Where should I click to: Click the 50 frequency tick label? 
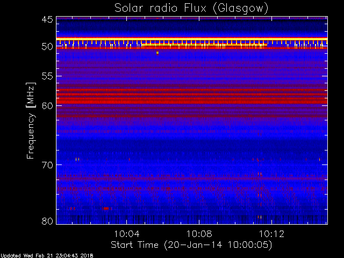[x=47, y=47]
